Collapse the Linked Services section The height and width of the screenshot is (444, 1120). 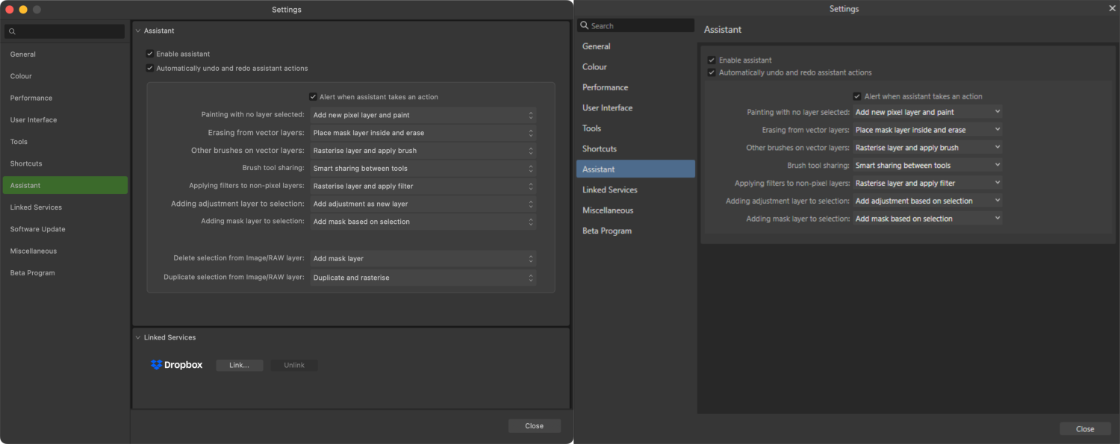pyautogui.click(x=137, y=337)
